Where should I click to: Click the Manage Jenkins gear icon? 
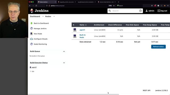pyautogui.click(x=31, y=28)
